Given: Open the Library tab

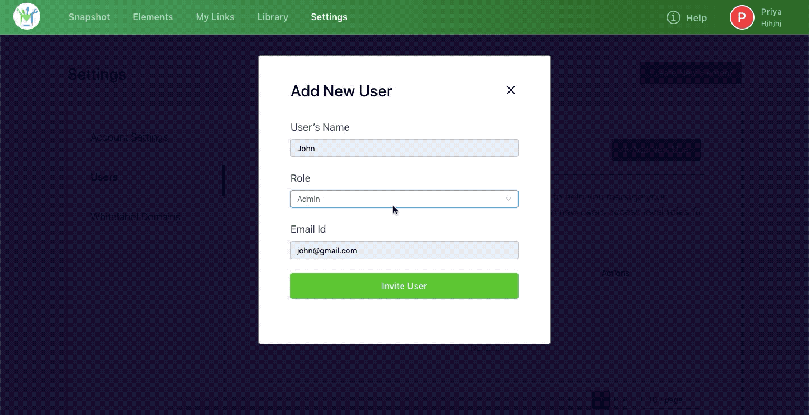Looking at the screenshot, I should 272,17.
